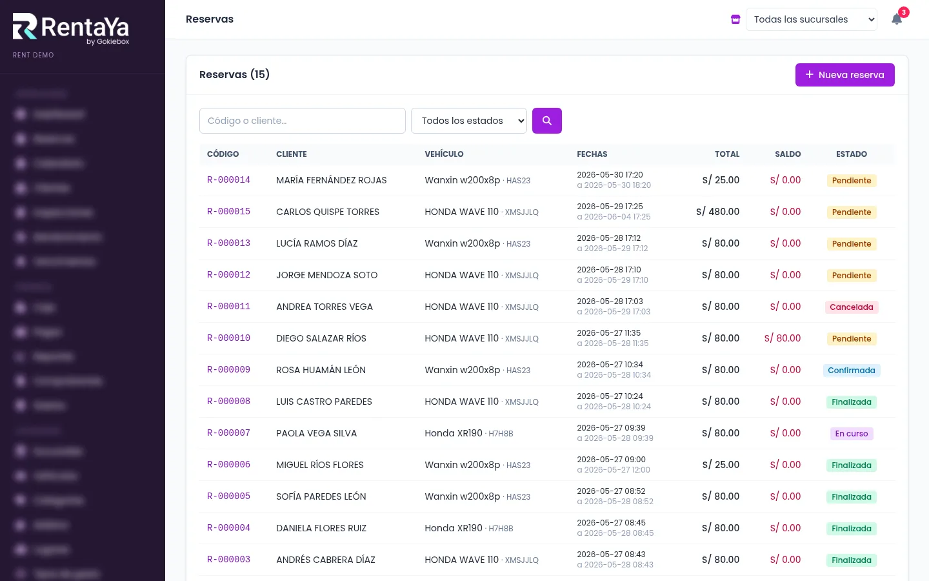The image size is (929, 581).
Task: Open the Todas las sucursales dropdown
Action: (812, 19)
